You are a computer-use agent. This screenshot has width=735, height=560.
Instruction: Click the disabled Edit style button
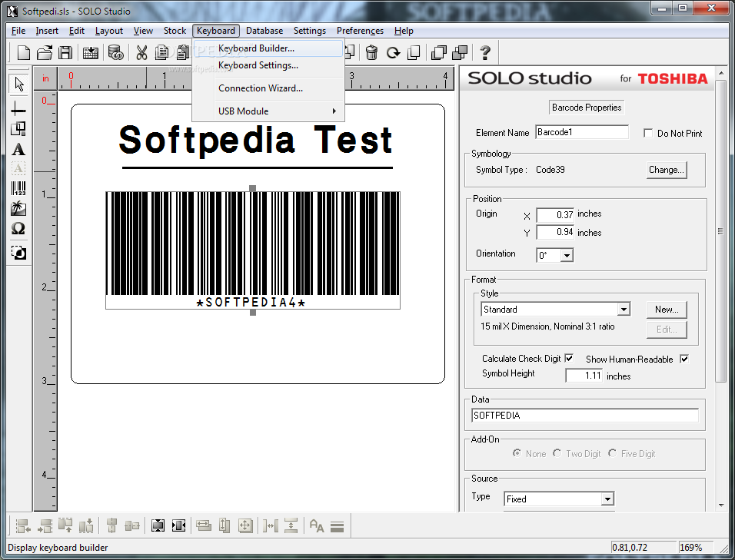667,330
